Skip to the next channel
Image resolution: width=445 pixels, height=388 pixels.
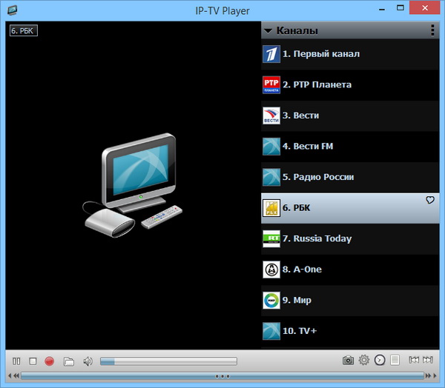(428, 361)
